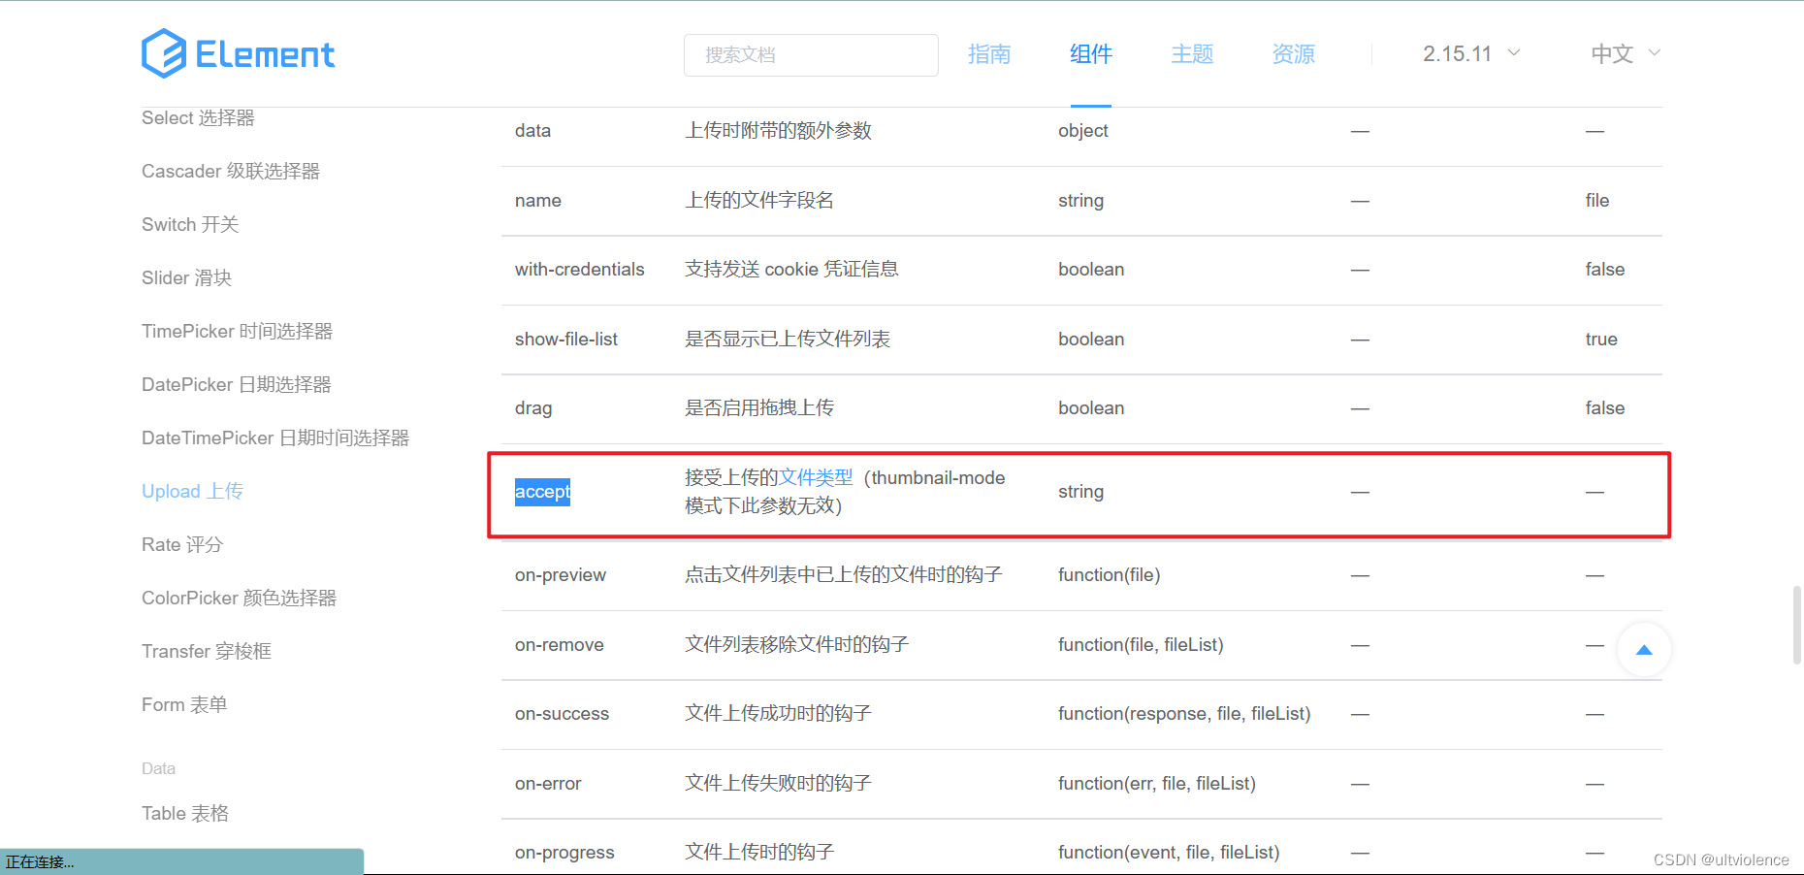Open Cascader 级联选择器 in sidebar

click(x=231, y=171)
